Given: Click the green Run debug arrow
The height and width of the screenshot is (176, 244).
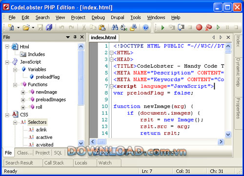Looking at the screenshot, I should tap(163, 27).
